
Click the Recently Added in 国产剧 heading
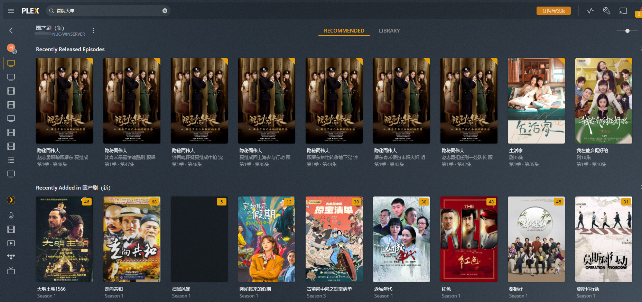pyautogui.click(x=73, y=188)
